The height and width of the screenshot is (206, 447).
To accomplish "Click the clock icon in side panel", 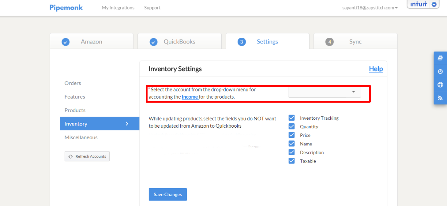I will [440, 71].
